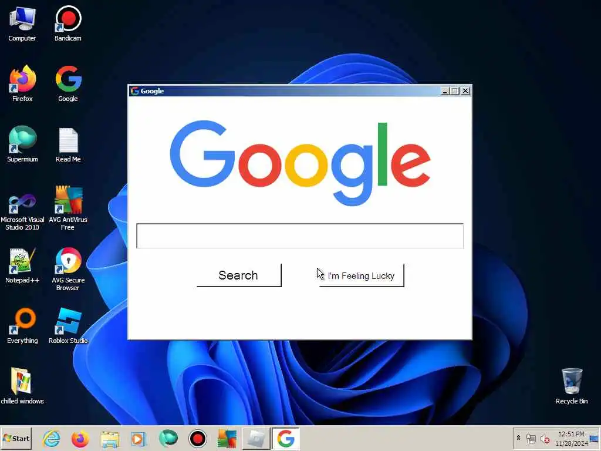Maximize the Google window
This screenshot has height=451, width=601.
tap(455, 91)
